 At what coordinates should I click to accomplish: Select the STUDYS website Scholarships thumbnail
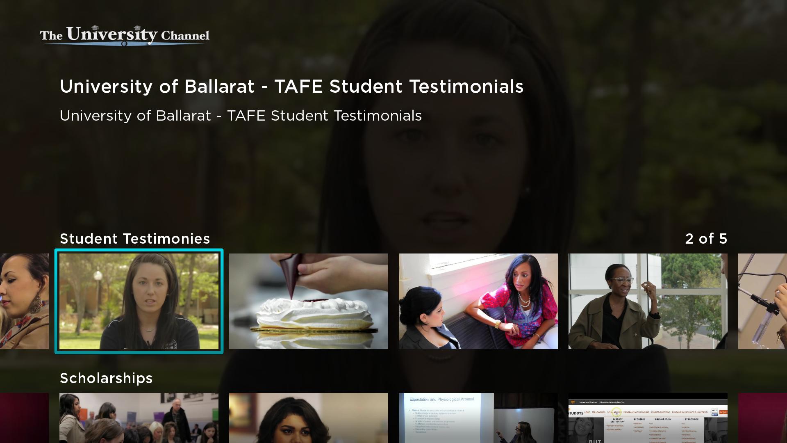click(648, 418)
